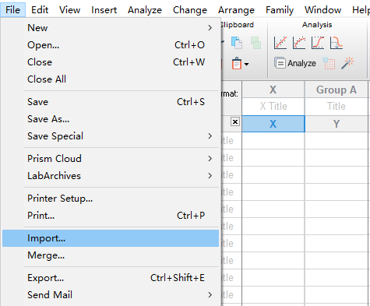370x306 pixels.
Task: Open the Paste dropdown arrow
Action: coord(246,64)
